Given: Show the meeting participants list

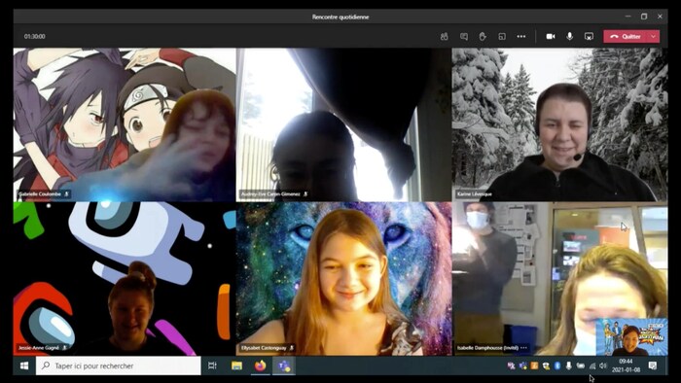Looking at the screenshot, I should click(x=444, y=36).
